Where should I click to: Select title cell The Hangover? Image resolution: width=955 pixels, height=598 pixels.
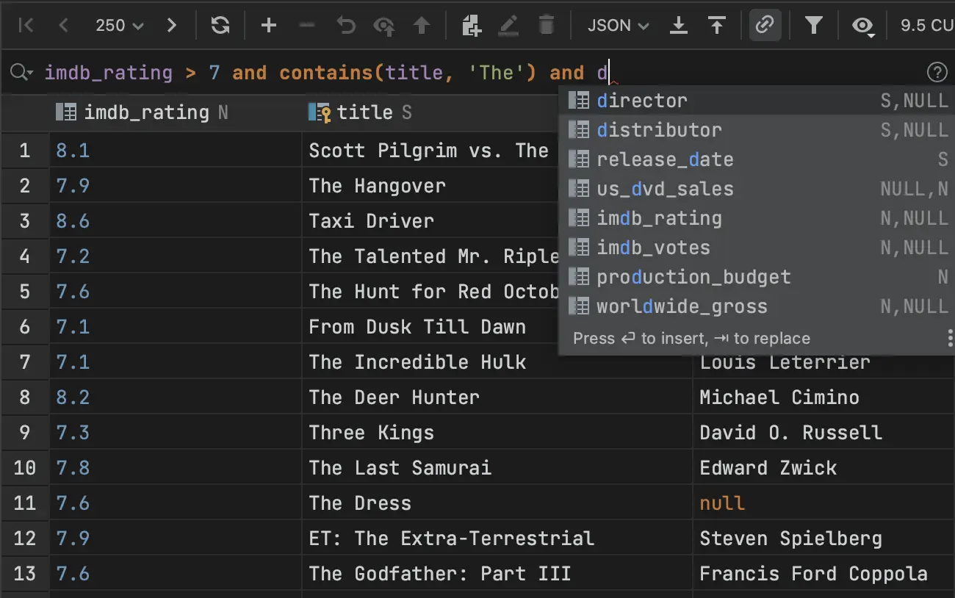(x=430, y=186)
